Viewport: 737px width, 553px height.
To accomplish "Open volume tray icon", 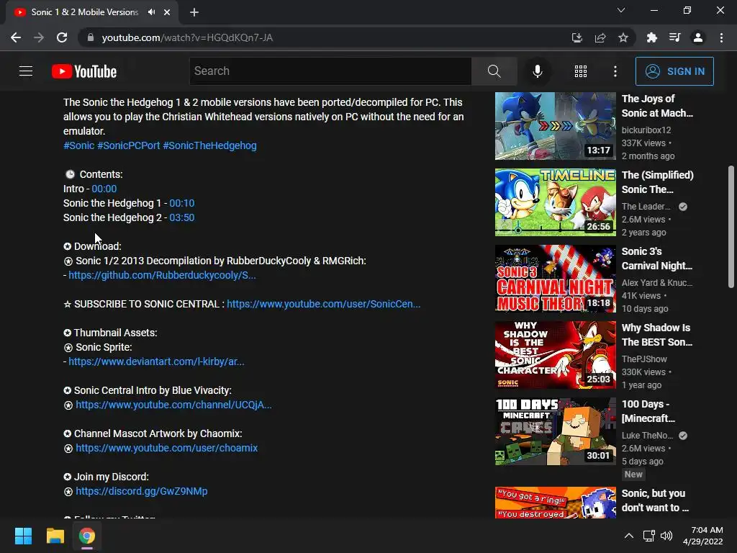I will pyautogui.click(x=666, y=536).
